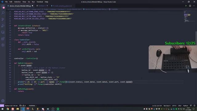Open the File menu
The image size is (197, 111).
tap(6, 2)
